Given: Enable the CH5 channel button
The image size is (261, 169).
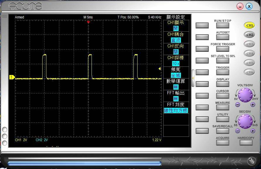Looking at the screenshot, I should point(249,63).
